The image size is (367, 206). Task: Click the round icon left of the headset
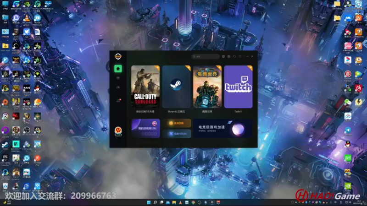[x=229, y=56]
